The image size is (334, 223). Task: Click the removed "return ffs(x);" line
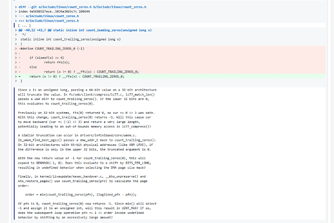(x=58, y=62)
